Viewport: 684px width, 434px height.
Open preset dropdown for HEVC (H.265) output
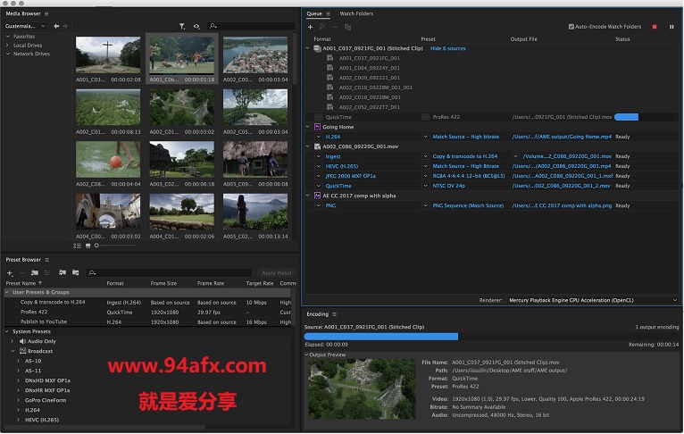click(425, 166)
